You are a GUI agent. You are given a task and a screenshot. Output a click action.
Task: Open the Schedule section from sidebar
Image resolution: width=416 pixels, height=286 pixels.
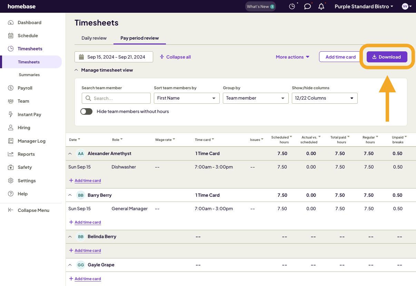click(28, 35)
